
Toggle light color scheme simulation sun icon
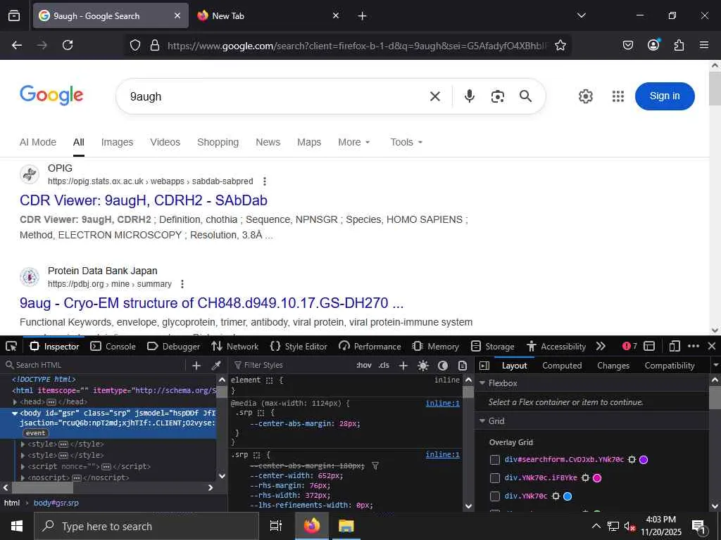pyautogui.click(x=423, y=366)
